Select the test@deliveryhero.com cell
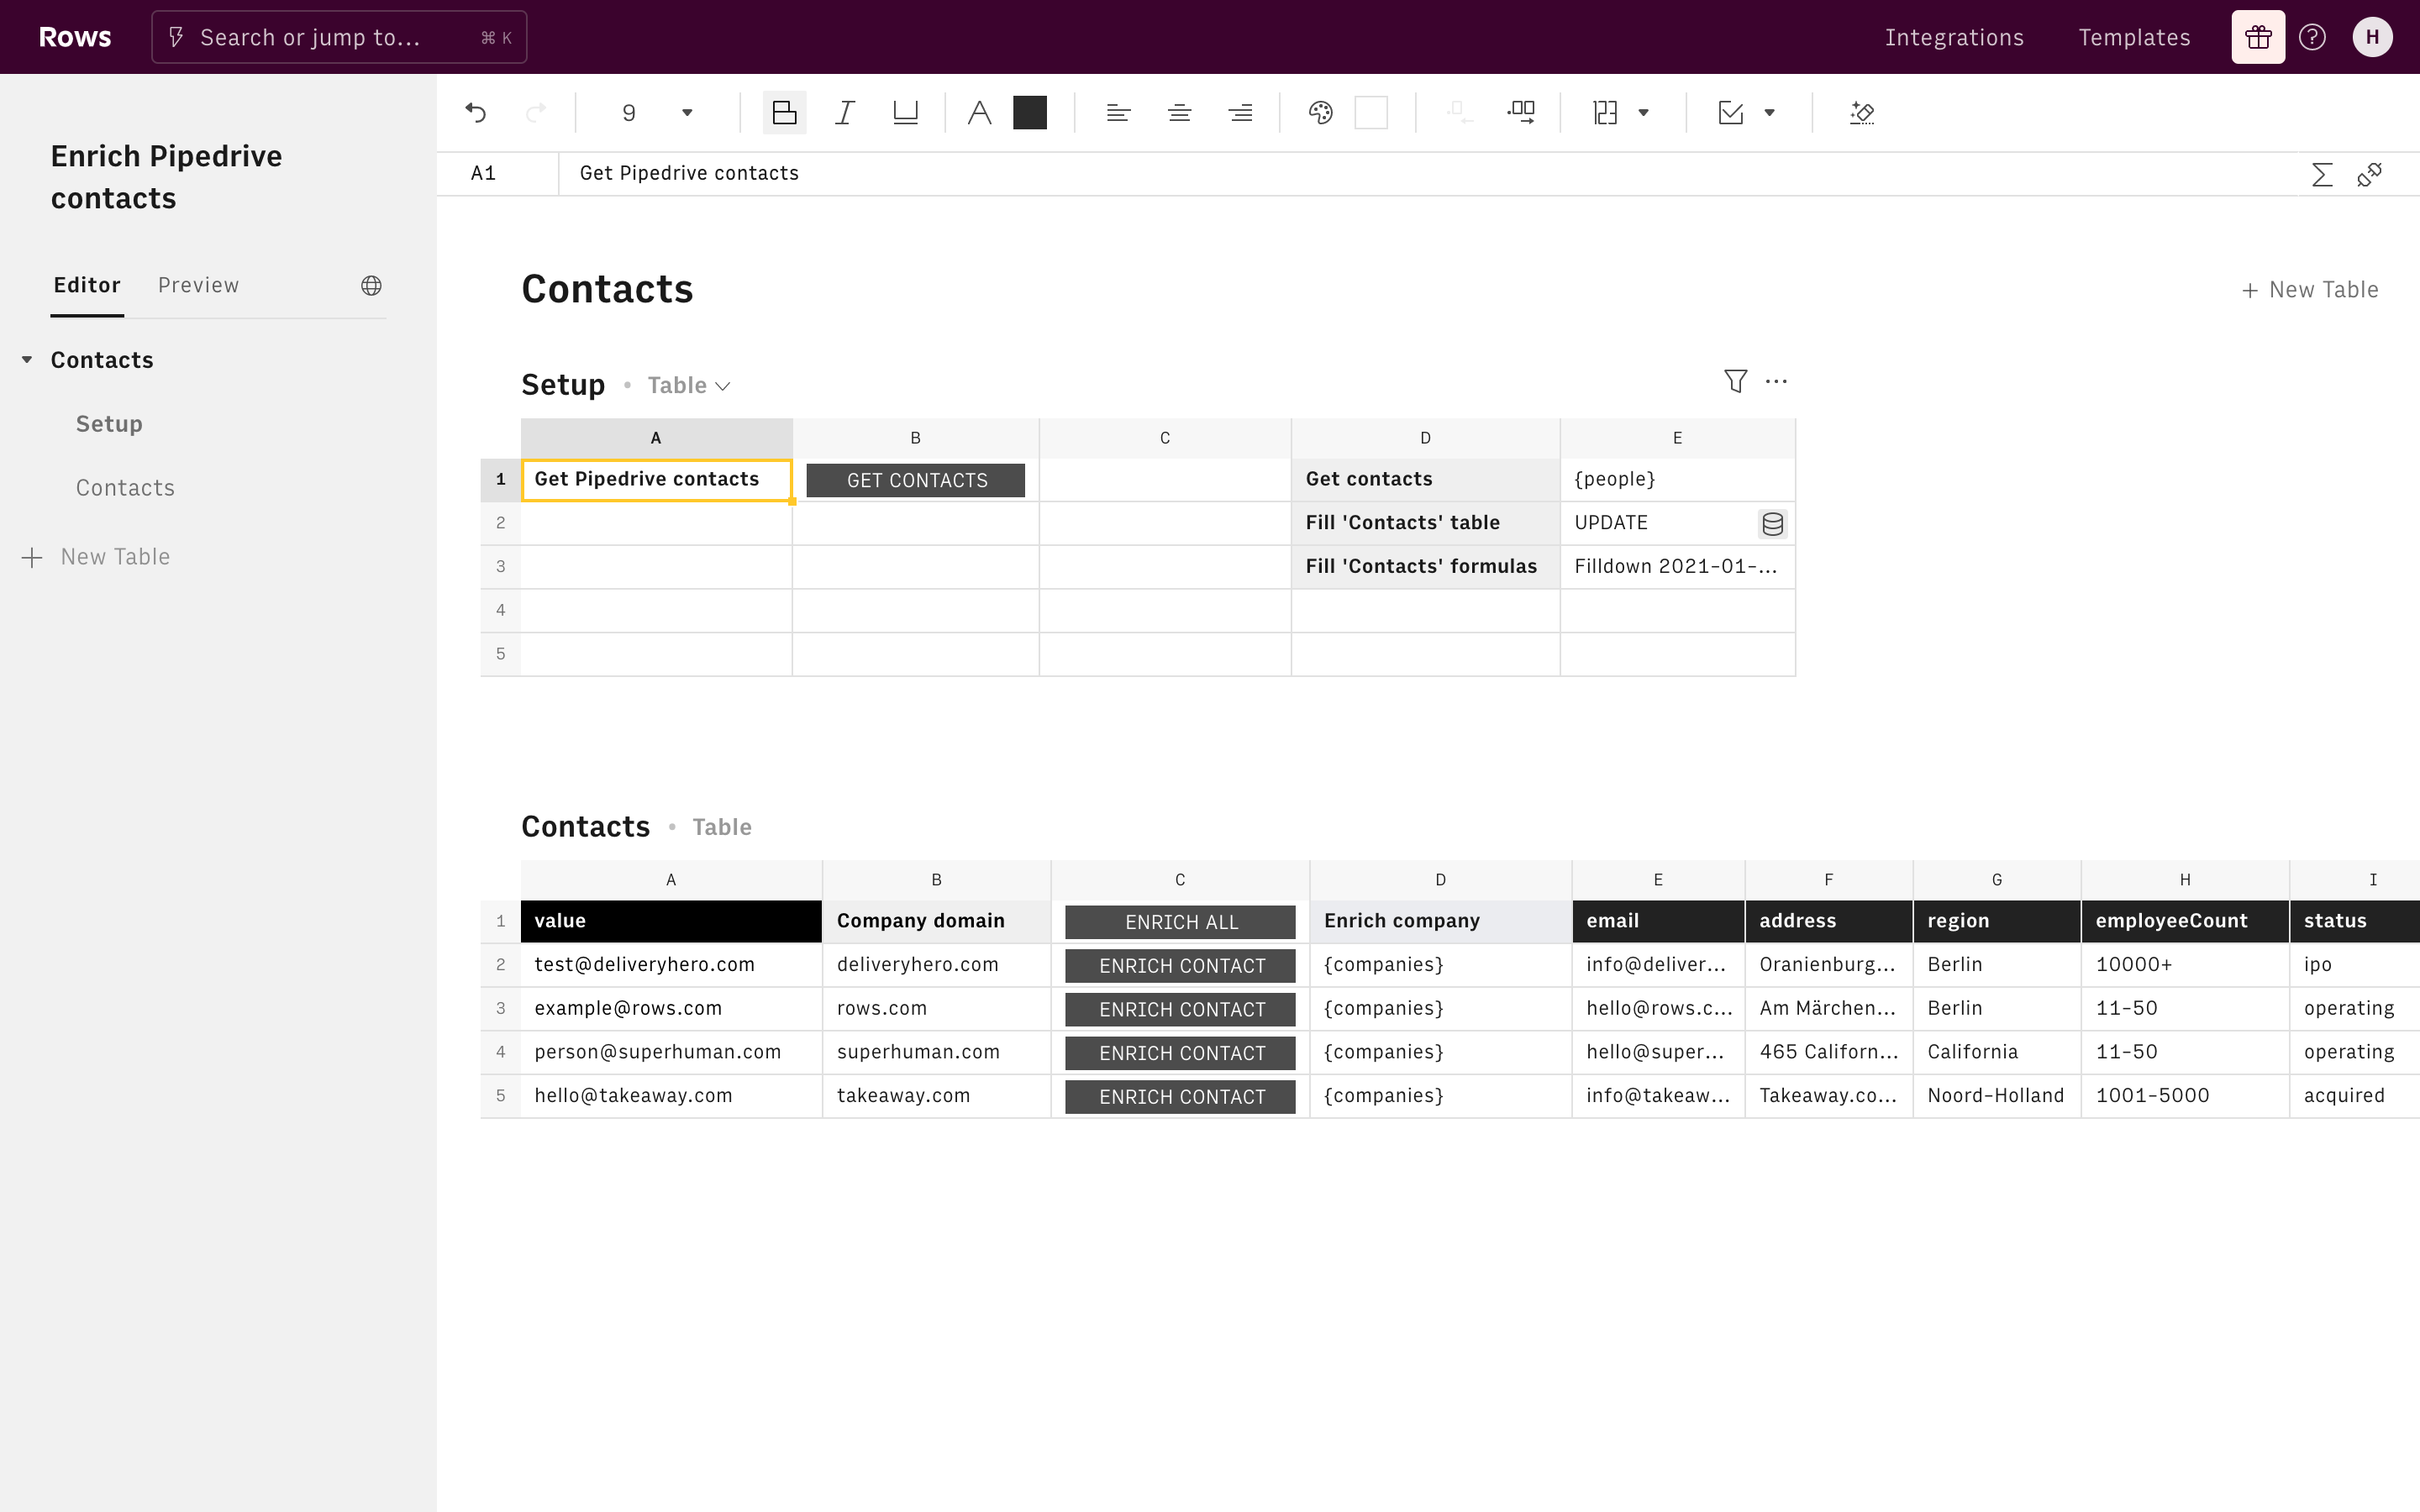The height and width of the screenshot is (1512, 2420). (x=671, y=965)
